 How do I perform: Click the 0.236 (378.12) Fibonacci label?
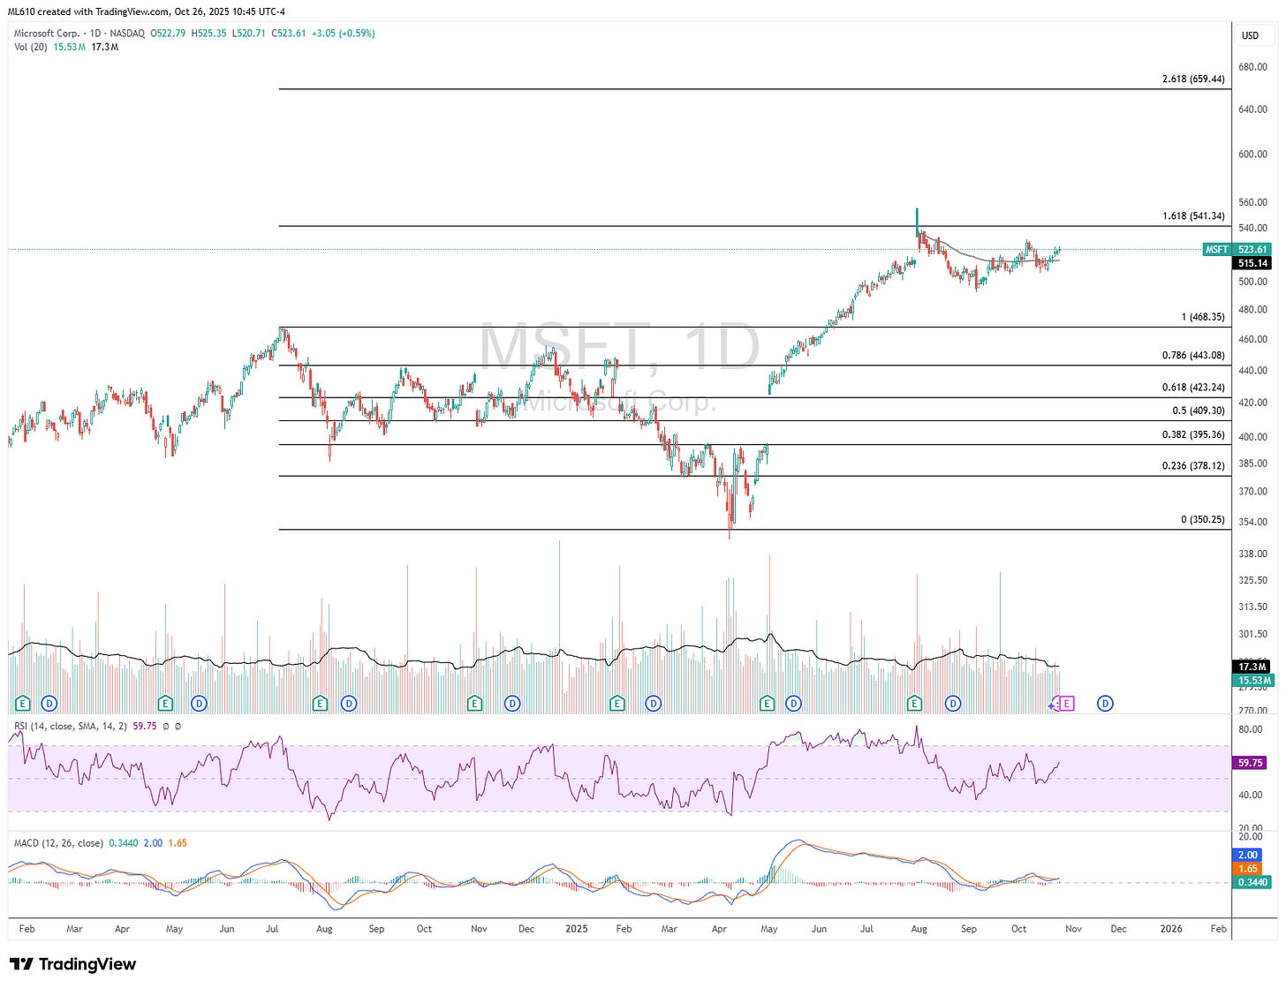click(1193, 466)
